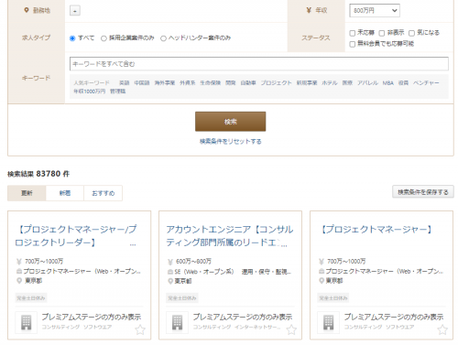This screenshot has height=345, width=458.
Task: Add popular keyword 年収1000万円
Action: tap(89, 92)
